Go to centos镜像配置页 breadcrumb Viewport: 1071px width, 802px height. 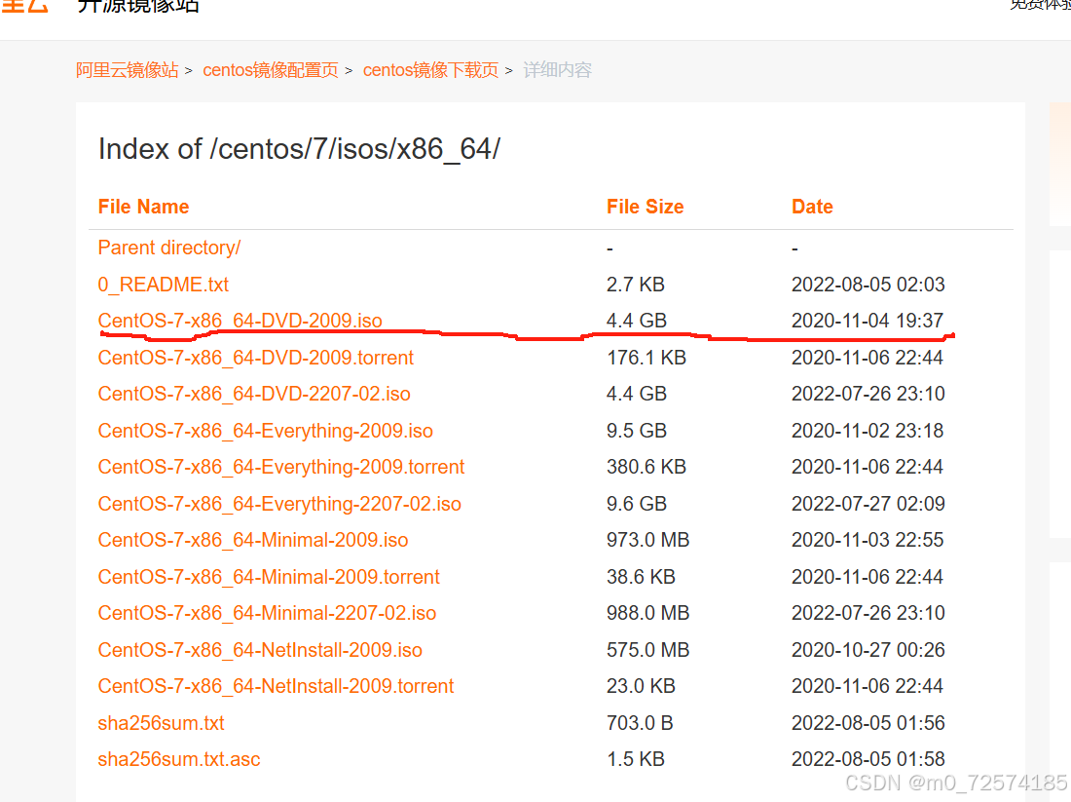[x=271, y=70]
